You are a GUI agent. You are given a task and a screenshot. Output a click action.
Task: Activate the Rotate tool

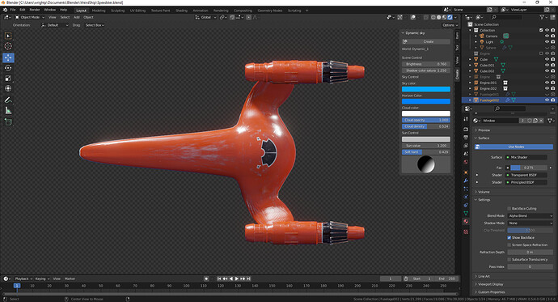[x=8, y=68]
